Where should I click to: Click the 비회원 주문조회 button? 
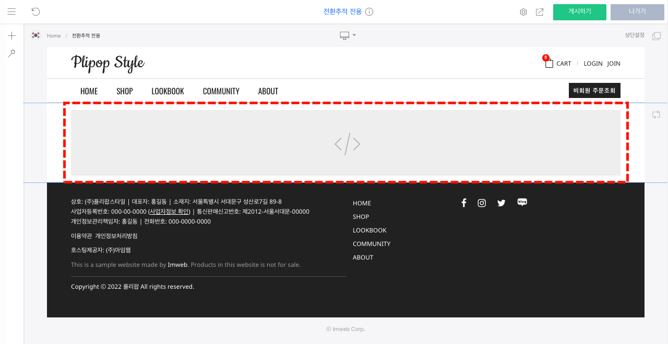point(594,90)
